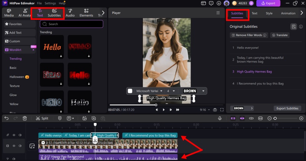
Task: Undo the last edit in timeline toolbar
Action: (7, 118)
